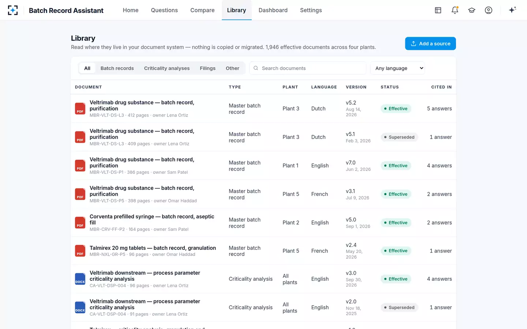
Task: Click 'All plants' cell in v3.0 row
Action: pos(290,279)
